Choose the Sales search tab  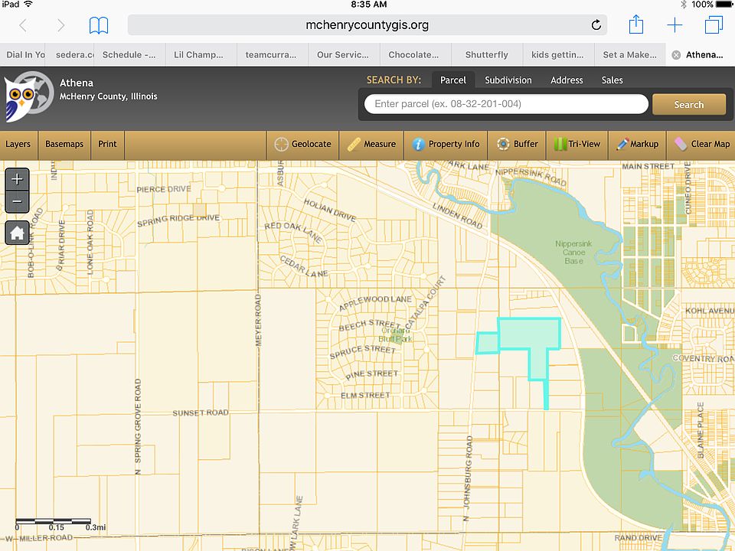pos(612,80)
